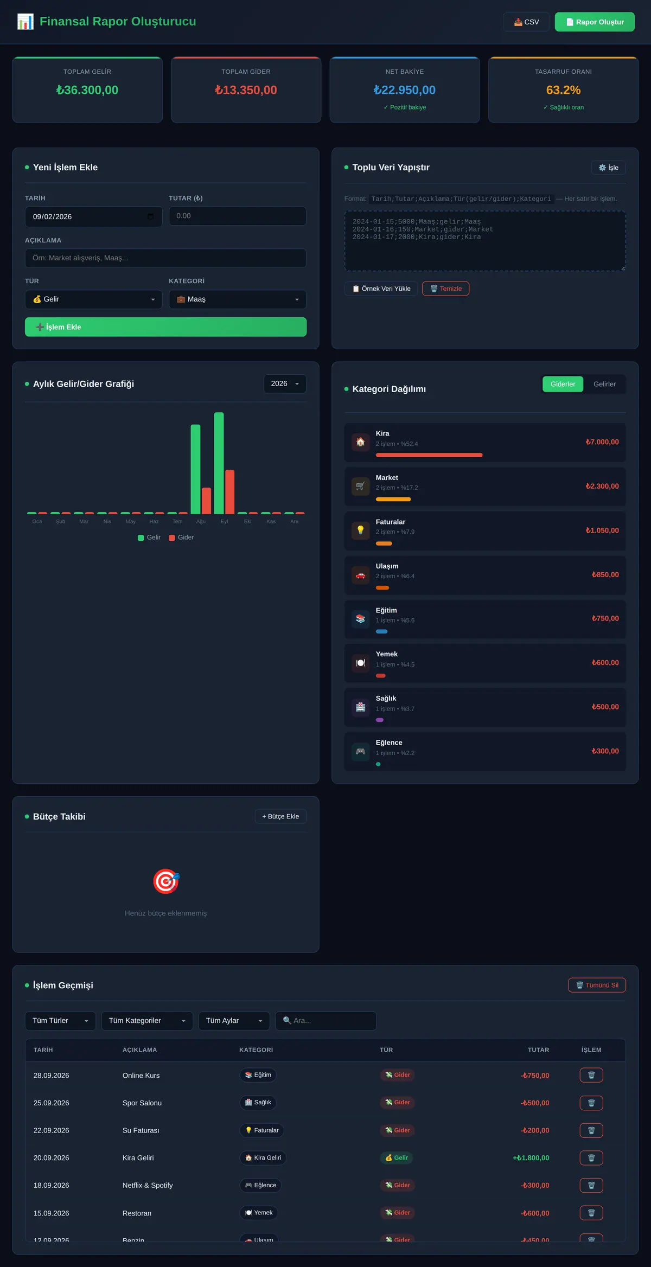Click the Kira red progress bar
Image resolution: width=651 pixels, height=1267 pixels.
(429, 455)
